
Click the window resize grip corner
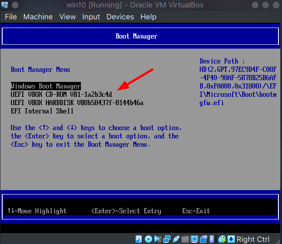pos(278,241)
